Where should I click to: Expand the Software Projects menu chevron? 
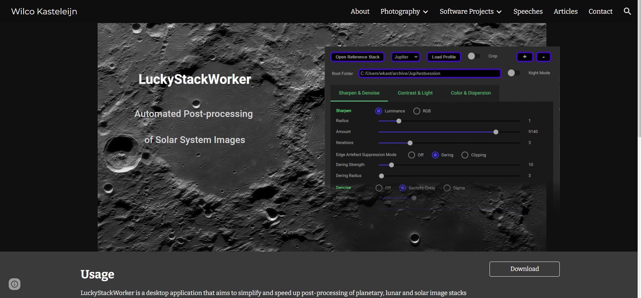pos(499,12)
